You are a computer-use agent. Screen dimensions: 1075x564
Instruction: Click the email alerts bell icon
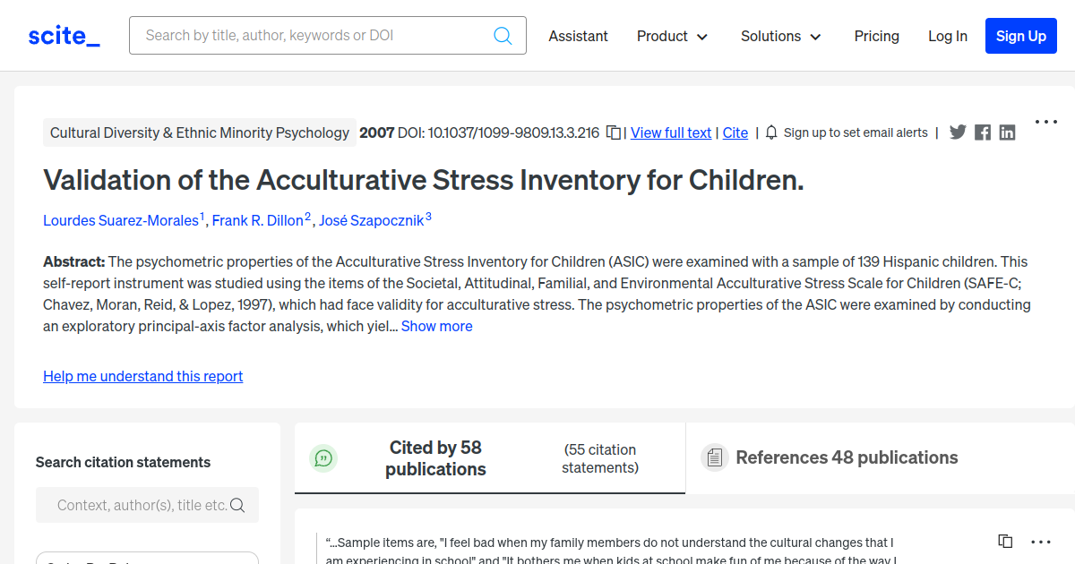pyautogui.click(x=771, y=132)
